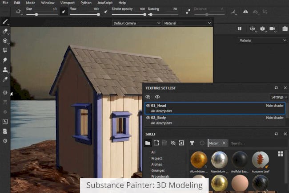Open the viewport Material channel dropdown
289x193 pixels.
coord(187,23)
